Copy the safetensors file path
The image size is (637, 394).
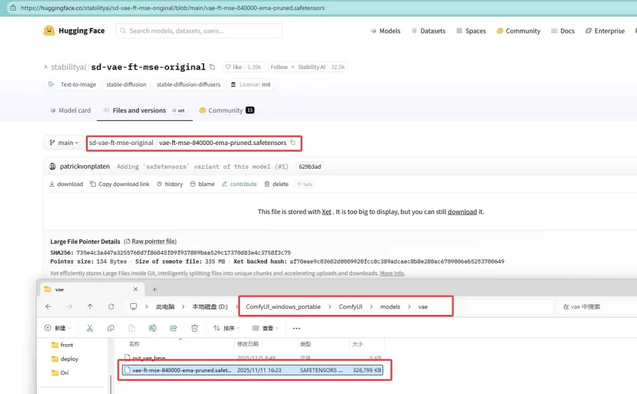[293, 143]
